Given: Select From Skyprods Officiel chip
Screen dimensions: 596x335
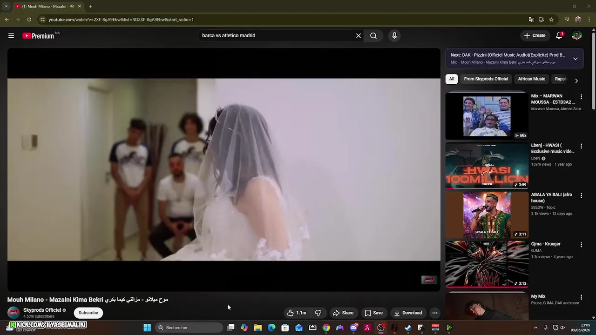Looking at the screenshot, I should click(x=486, y=79).
